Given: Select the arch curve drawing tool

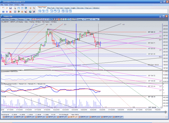Looking at the screenshot, I should [55, 11].
